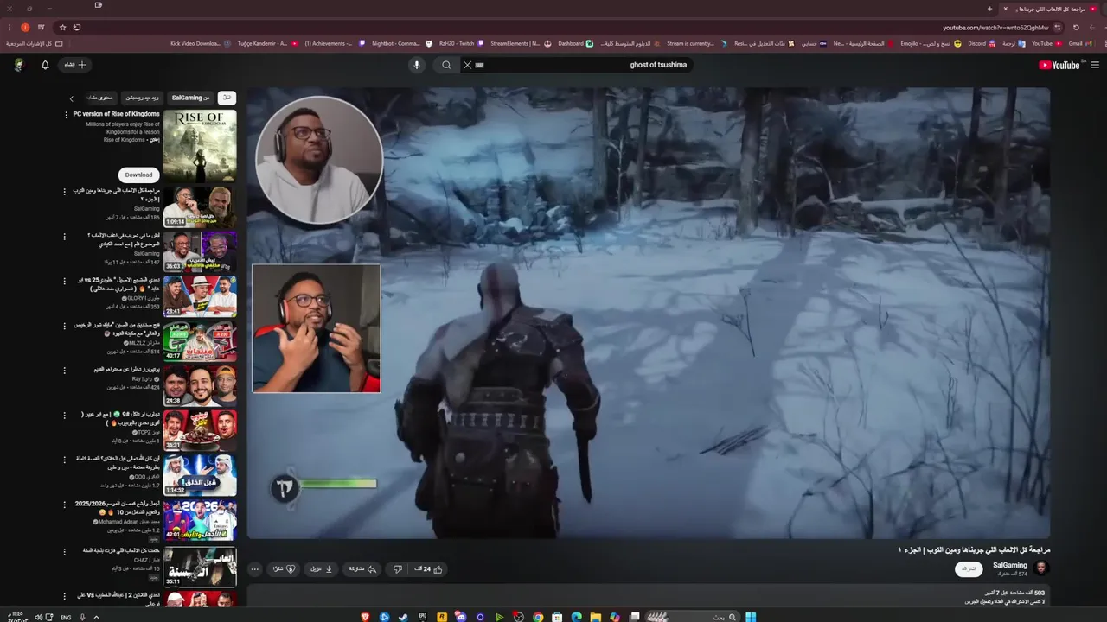
Task: Open the 28:41 GLORY video thumbnail
Action: (x=200, y=296)
